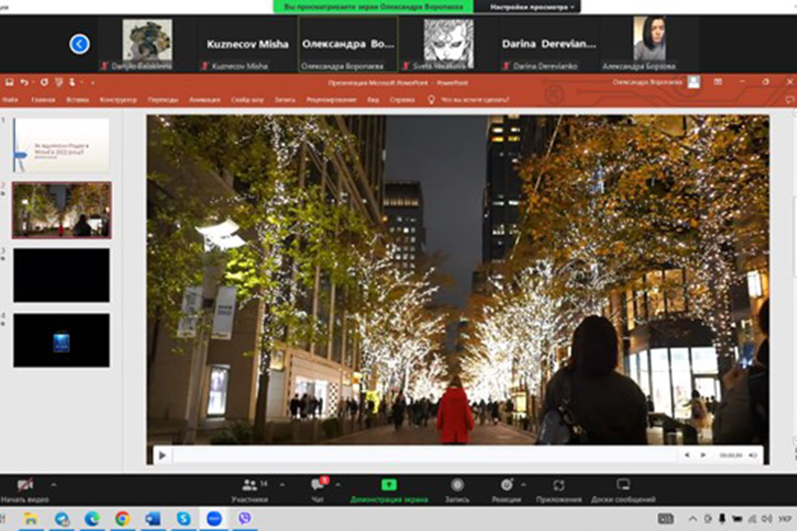
Task: Open File Explorer from the taskbar
Action: point(30,519)
